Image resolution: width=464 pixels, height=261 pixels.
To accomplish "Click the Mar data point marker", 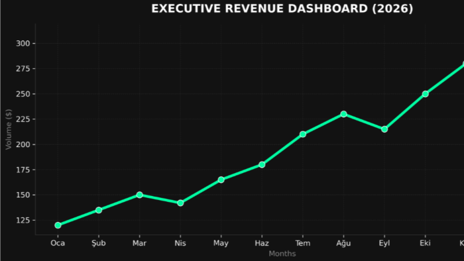I will point(140,195).
